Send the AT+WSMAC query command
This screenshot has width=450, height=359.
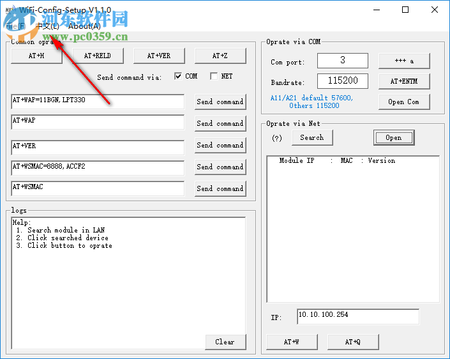click(220, 188)
